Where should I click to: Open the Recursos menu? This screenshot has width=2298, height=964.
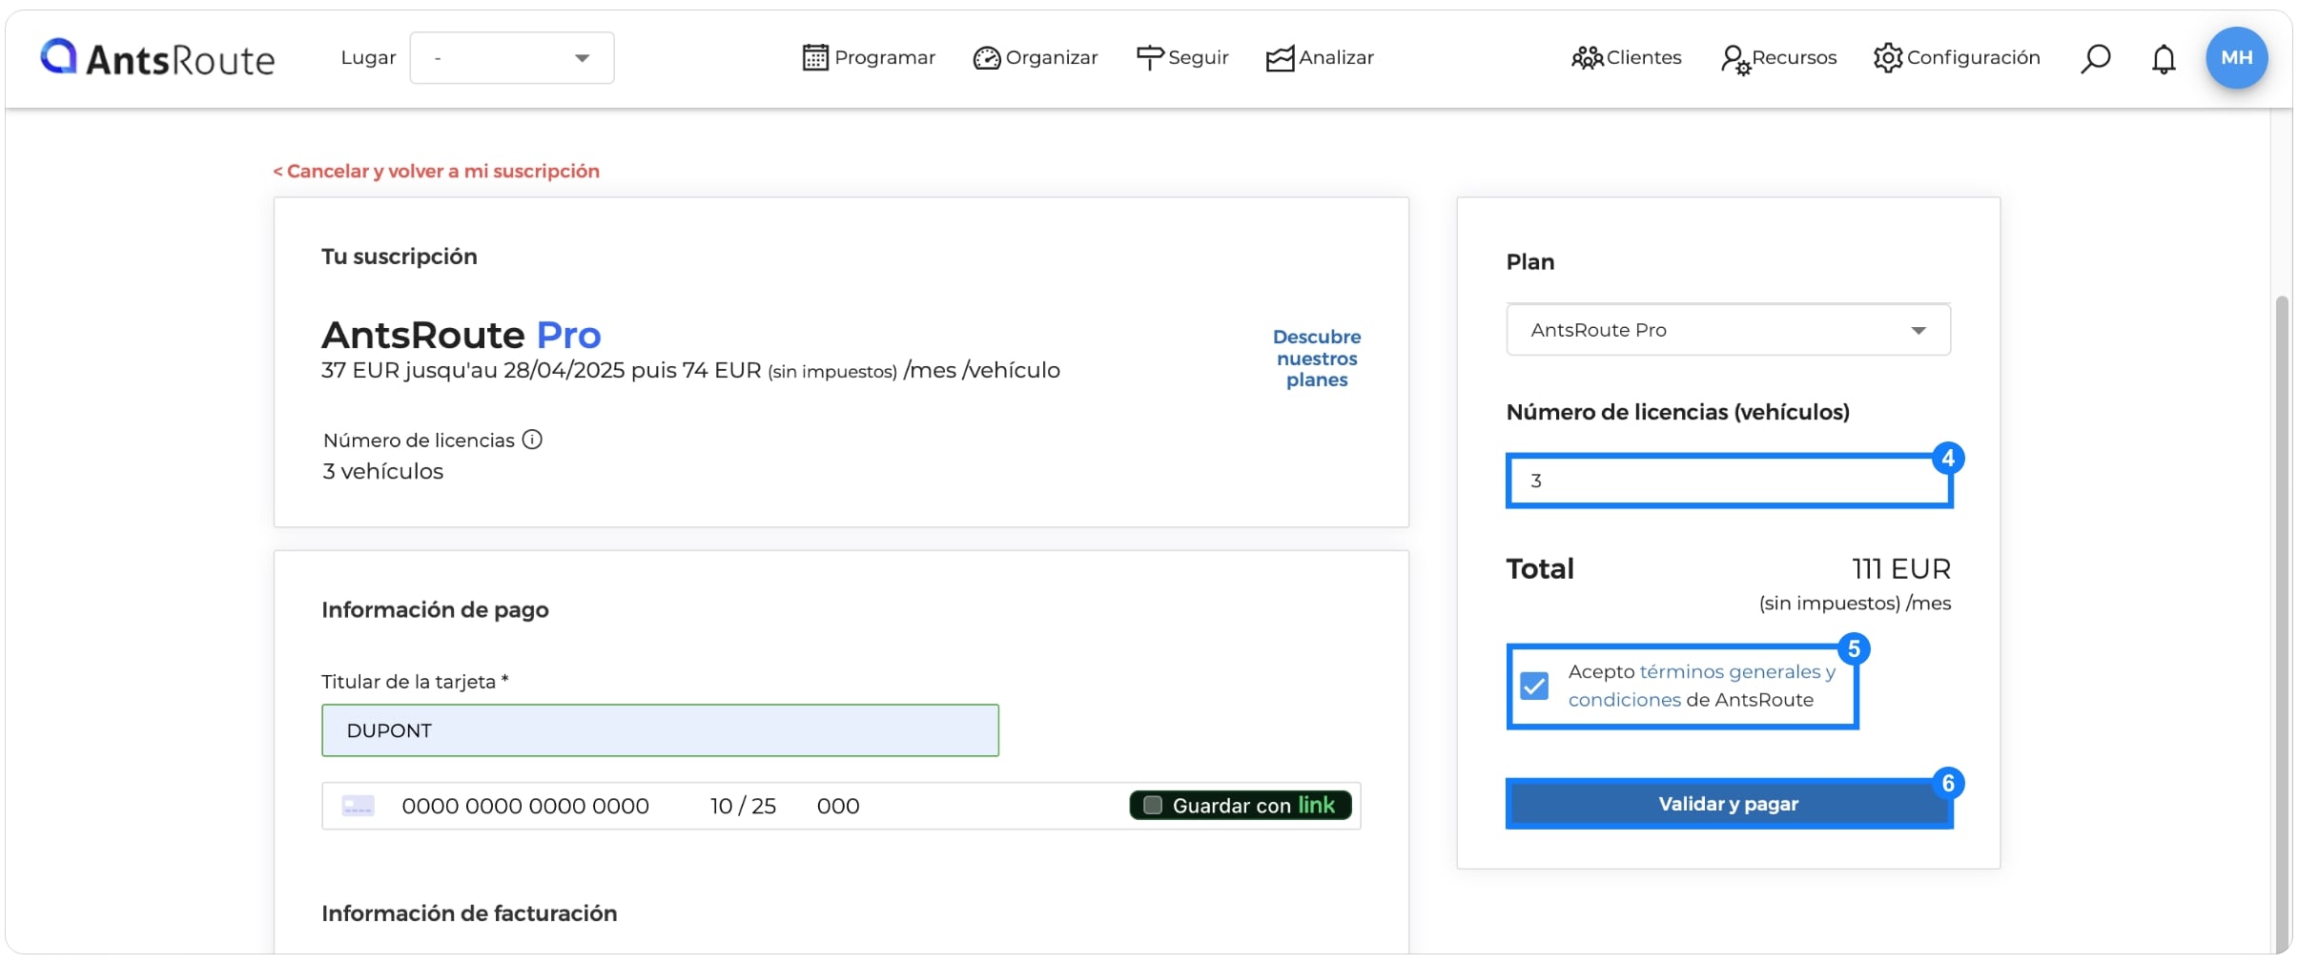point(1778,59)
